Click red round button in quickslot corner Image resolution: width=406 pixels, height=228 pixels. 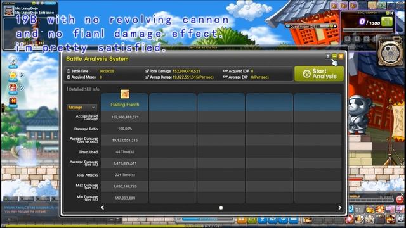(x=400, y=199)
